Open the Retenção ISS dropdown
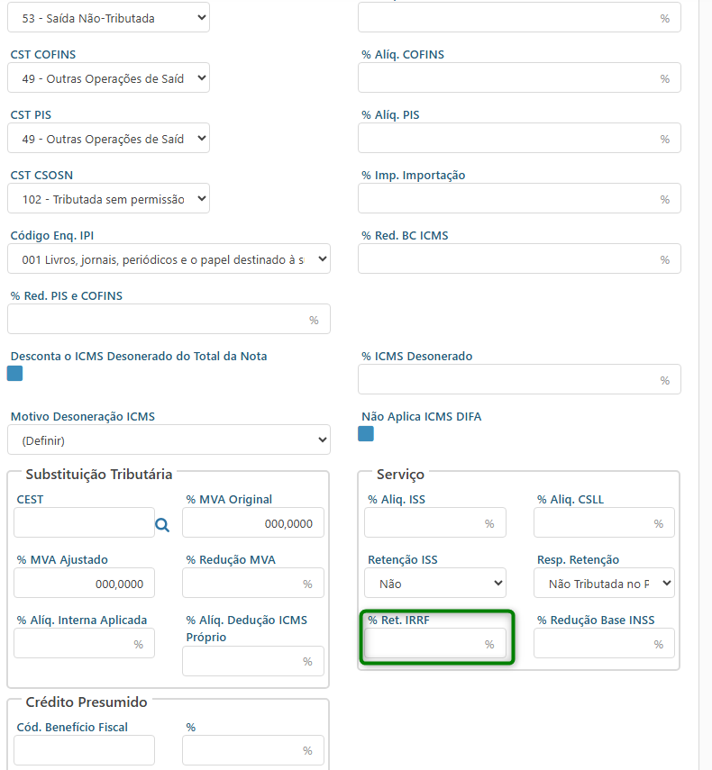 tap(434, 584)
